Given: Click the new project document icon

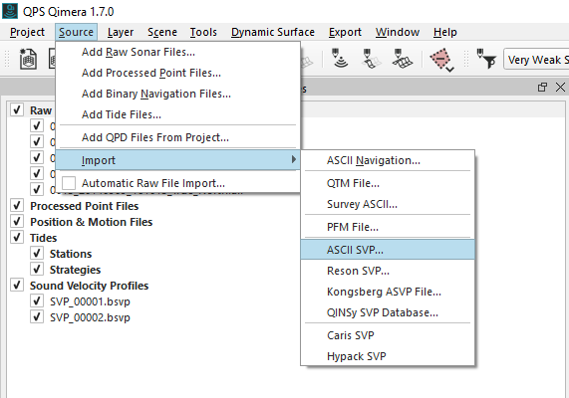Looking at the screenshot, I should pyautogui.click(x=28, y=59).
